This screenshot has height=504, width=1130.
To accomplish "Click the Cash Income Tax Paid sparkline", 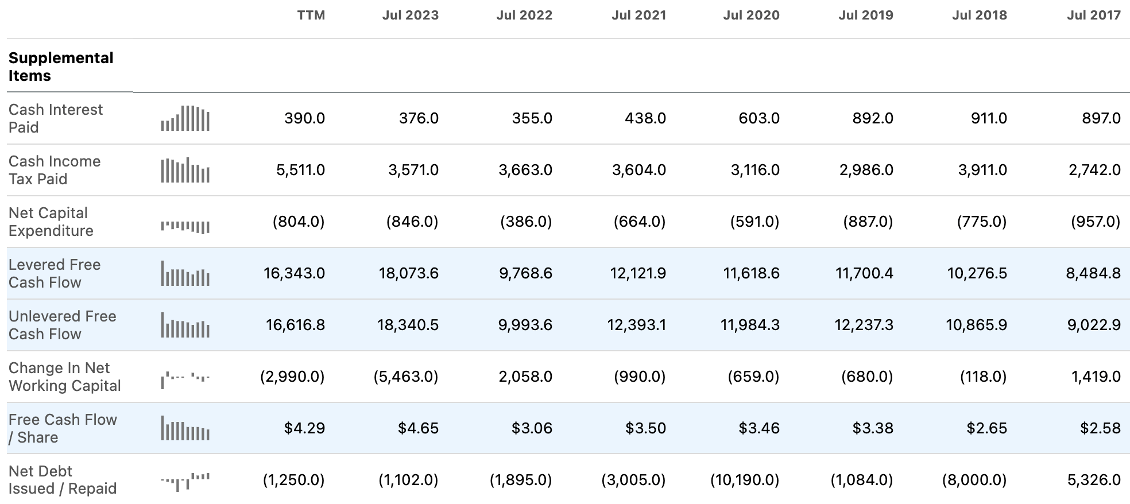I will pos(185,170).
